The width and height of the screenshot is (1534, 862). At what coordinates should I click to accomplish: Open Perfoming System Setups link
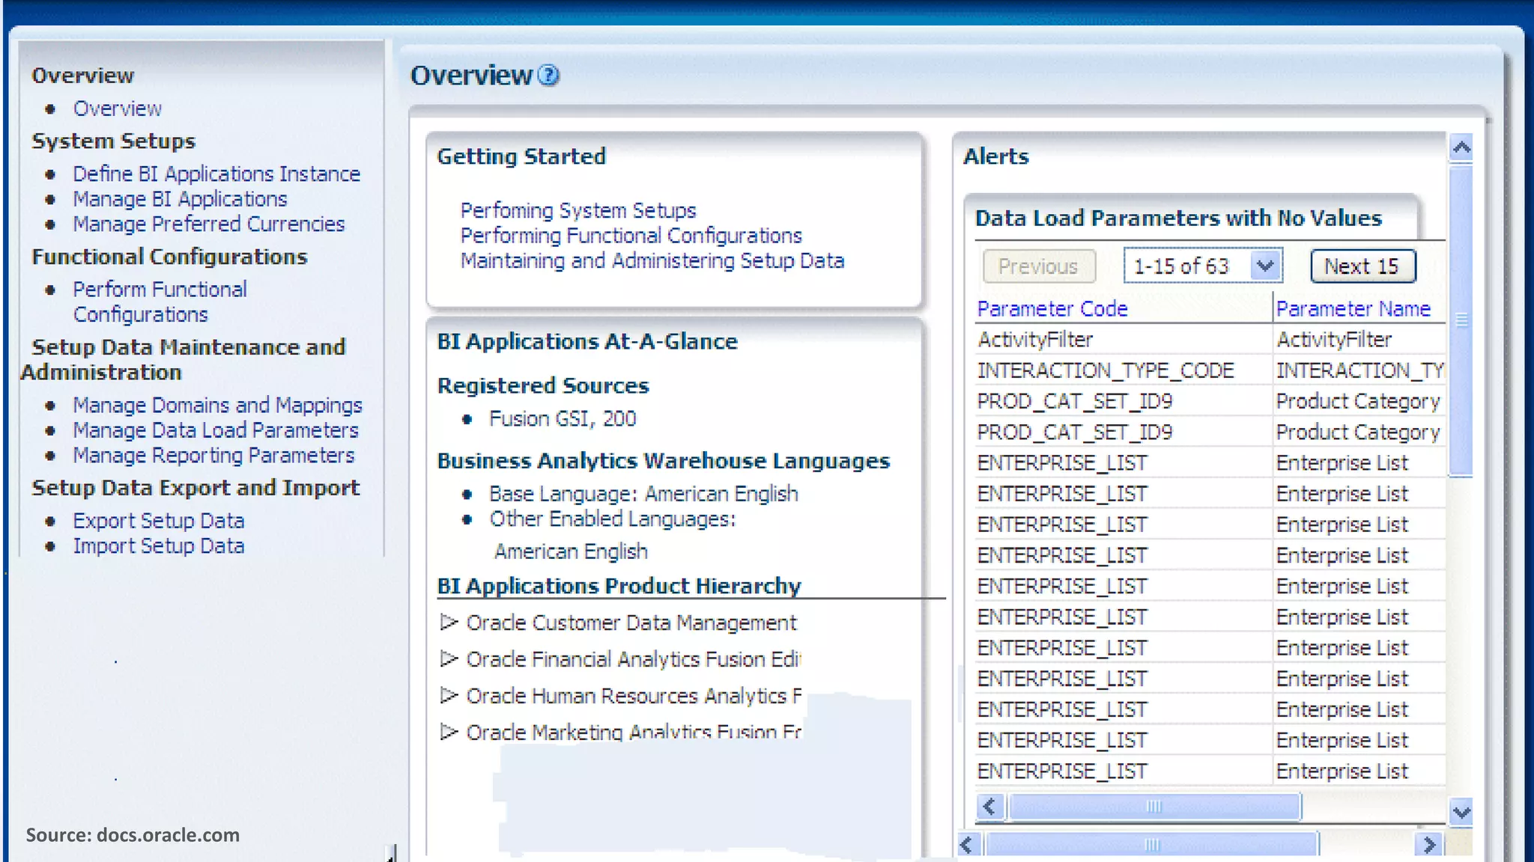pos(578,210)
